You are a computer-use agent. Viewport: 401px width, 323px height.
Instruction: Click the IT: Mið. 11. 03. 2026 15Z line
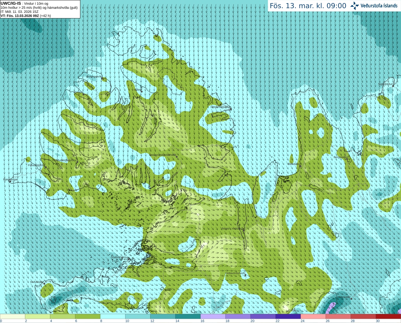coord(19,12)
